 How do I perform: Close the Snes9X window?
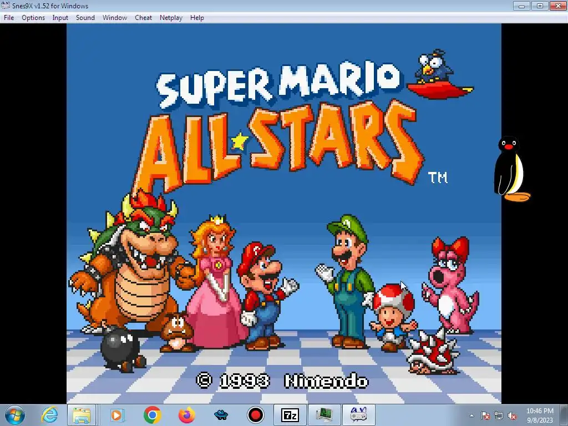click(558, 6)
